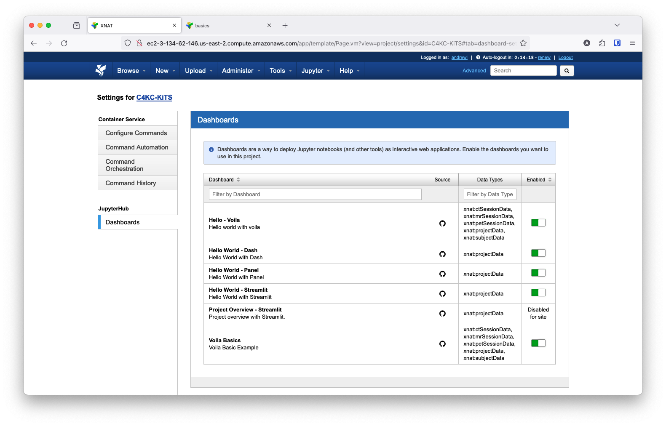Screen dimensions: 666x426
Task: Select Command History in the sidebar
Action: (131, 183)
